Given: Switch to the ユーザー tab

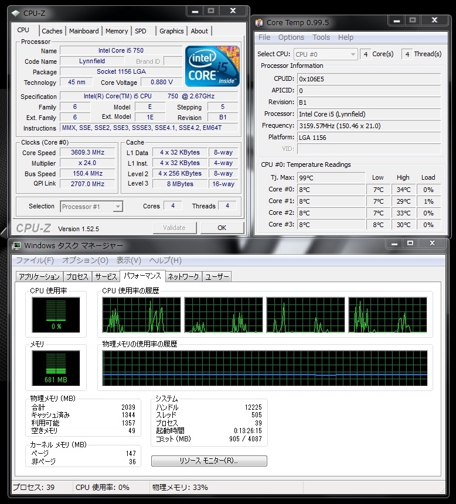Looking at the screenshot, I should [x=217, y=277].
